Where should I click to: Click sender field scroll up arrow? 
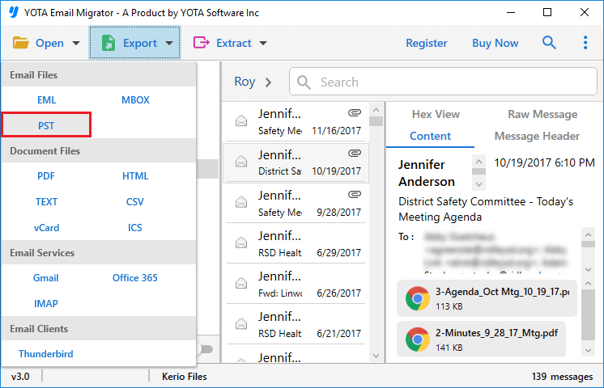[479, 162]
